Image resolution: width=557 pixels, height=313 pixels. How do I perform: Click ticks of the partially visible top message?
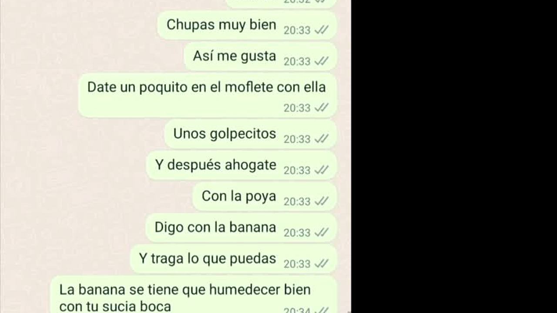tap(321, 2)
